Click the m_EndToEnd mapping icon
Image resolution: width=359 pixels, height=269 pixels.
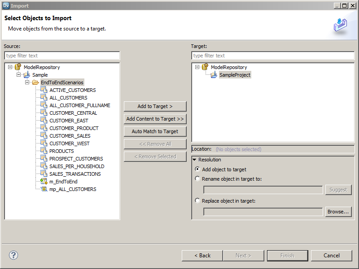coord(44,182)
